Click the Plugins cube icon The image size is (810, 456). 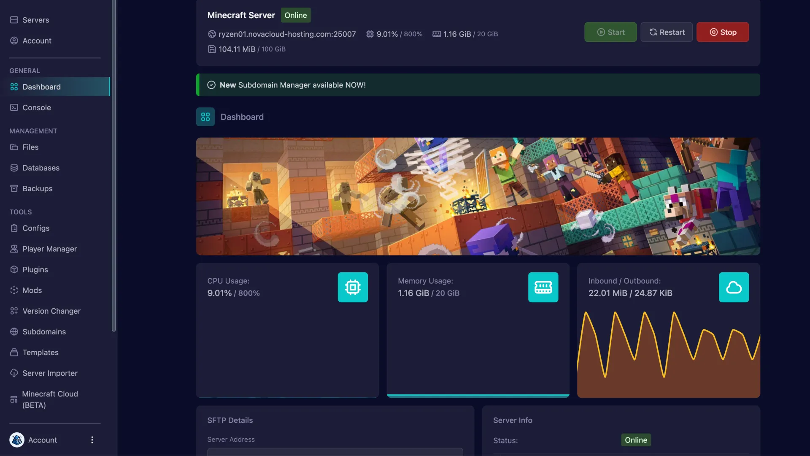[14, 269]
